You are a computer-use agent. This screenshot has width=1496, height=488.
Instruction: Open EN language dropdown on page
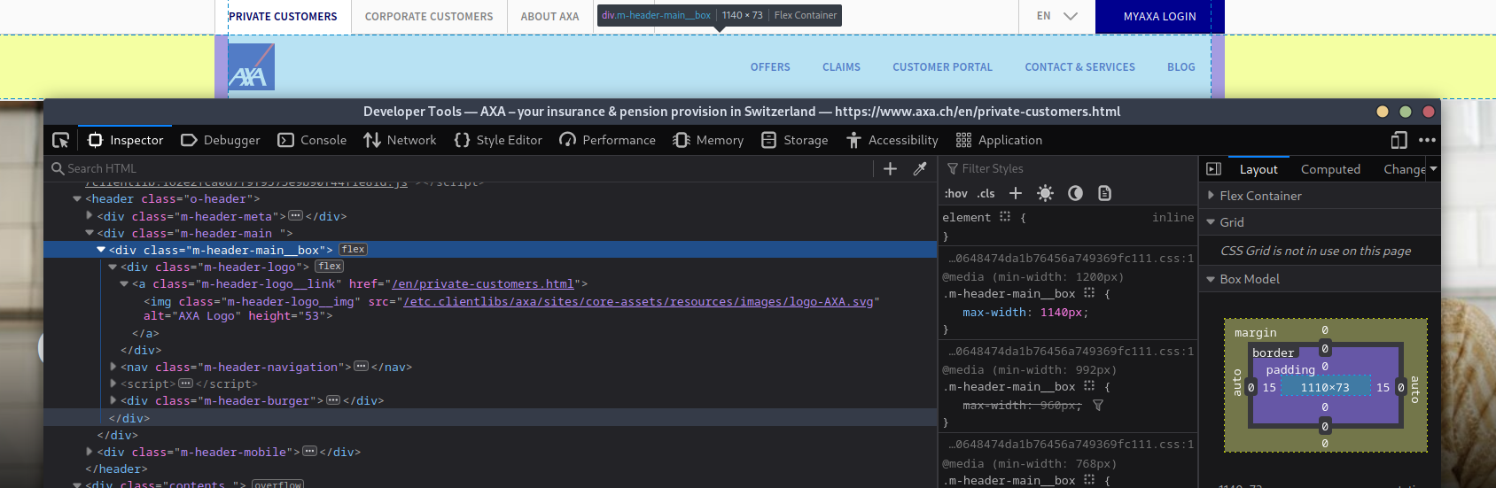(x=1056, y=16)
